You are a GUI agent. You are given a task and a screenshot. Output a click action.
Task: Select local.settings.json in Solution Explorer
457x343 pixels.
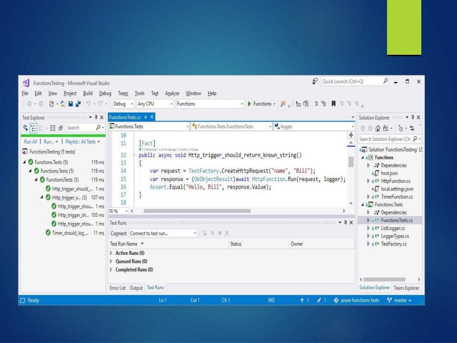click(397, 189)
